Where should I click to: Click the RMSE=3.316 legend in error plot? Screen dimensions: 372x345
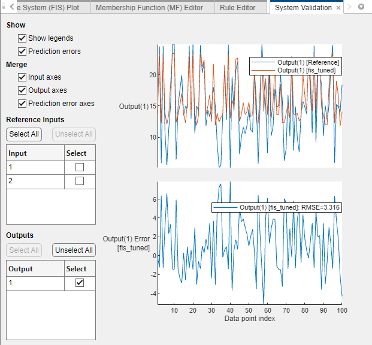[x=277, y=207]
